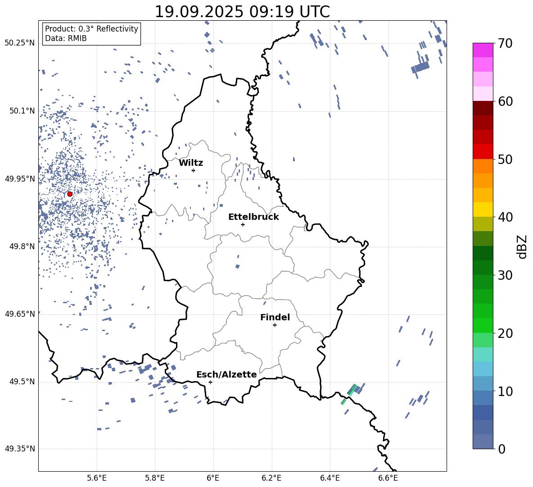Click the title 19.09.2025 09:19 UTC

pos(242,12)
